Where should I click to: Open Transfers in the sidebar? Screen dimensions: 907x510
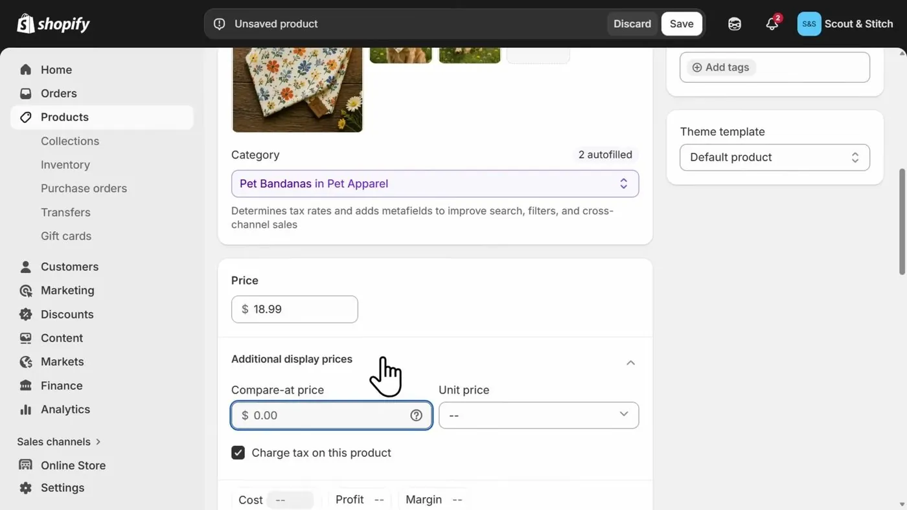coord(65,212)
